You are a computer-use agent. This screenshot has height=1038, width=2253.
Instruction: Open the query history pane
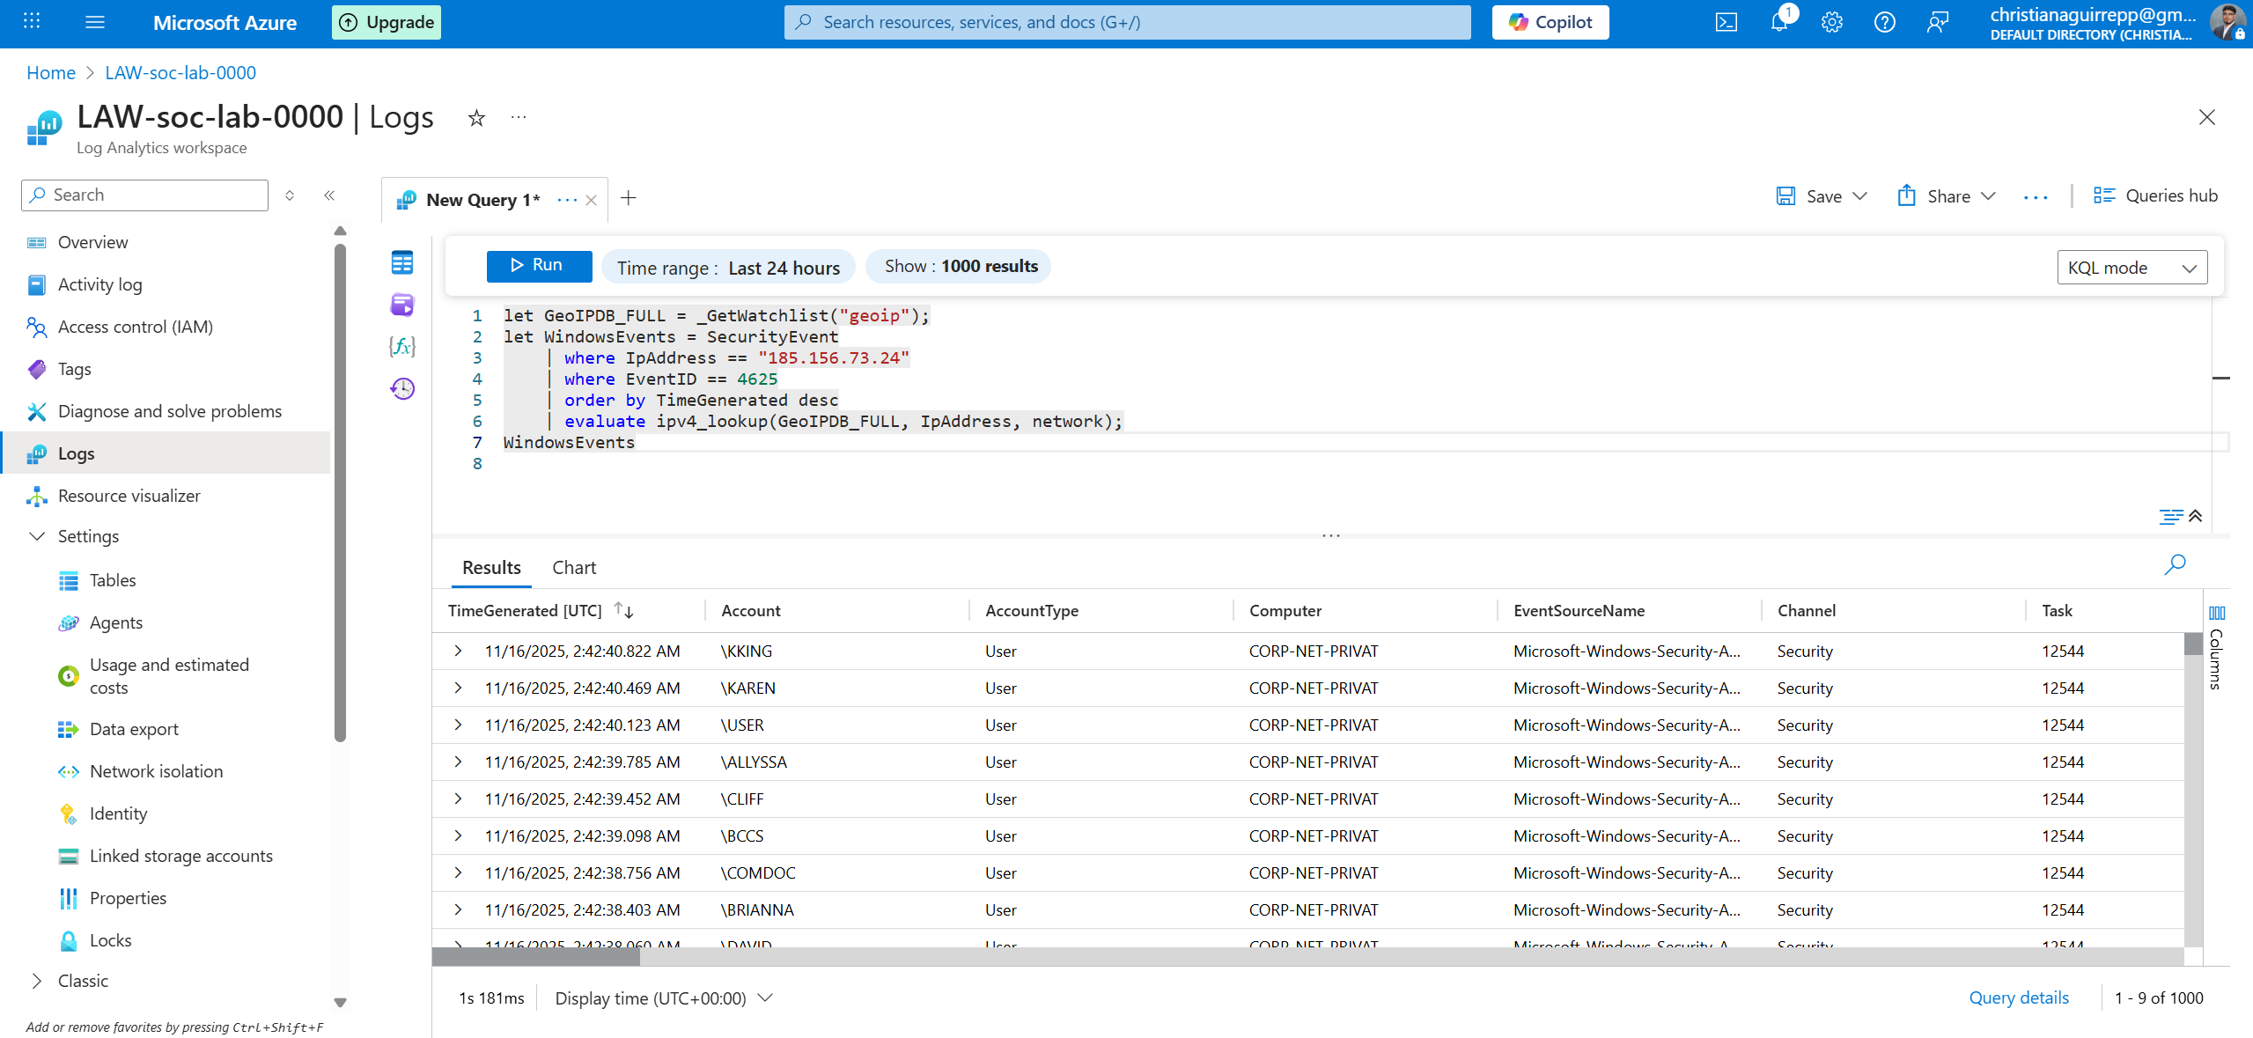tap(401, 387)
